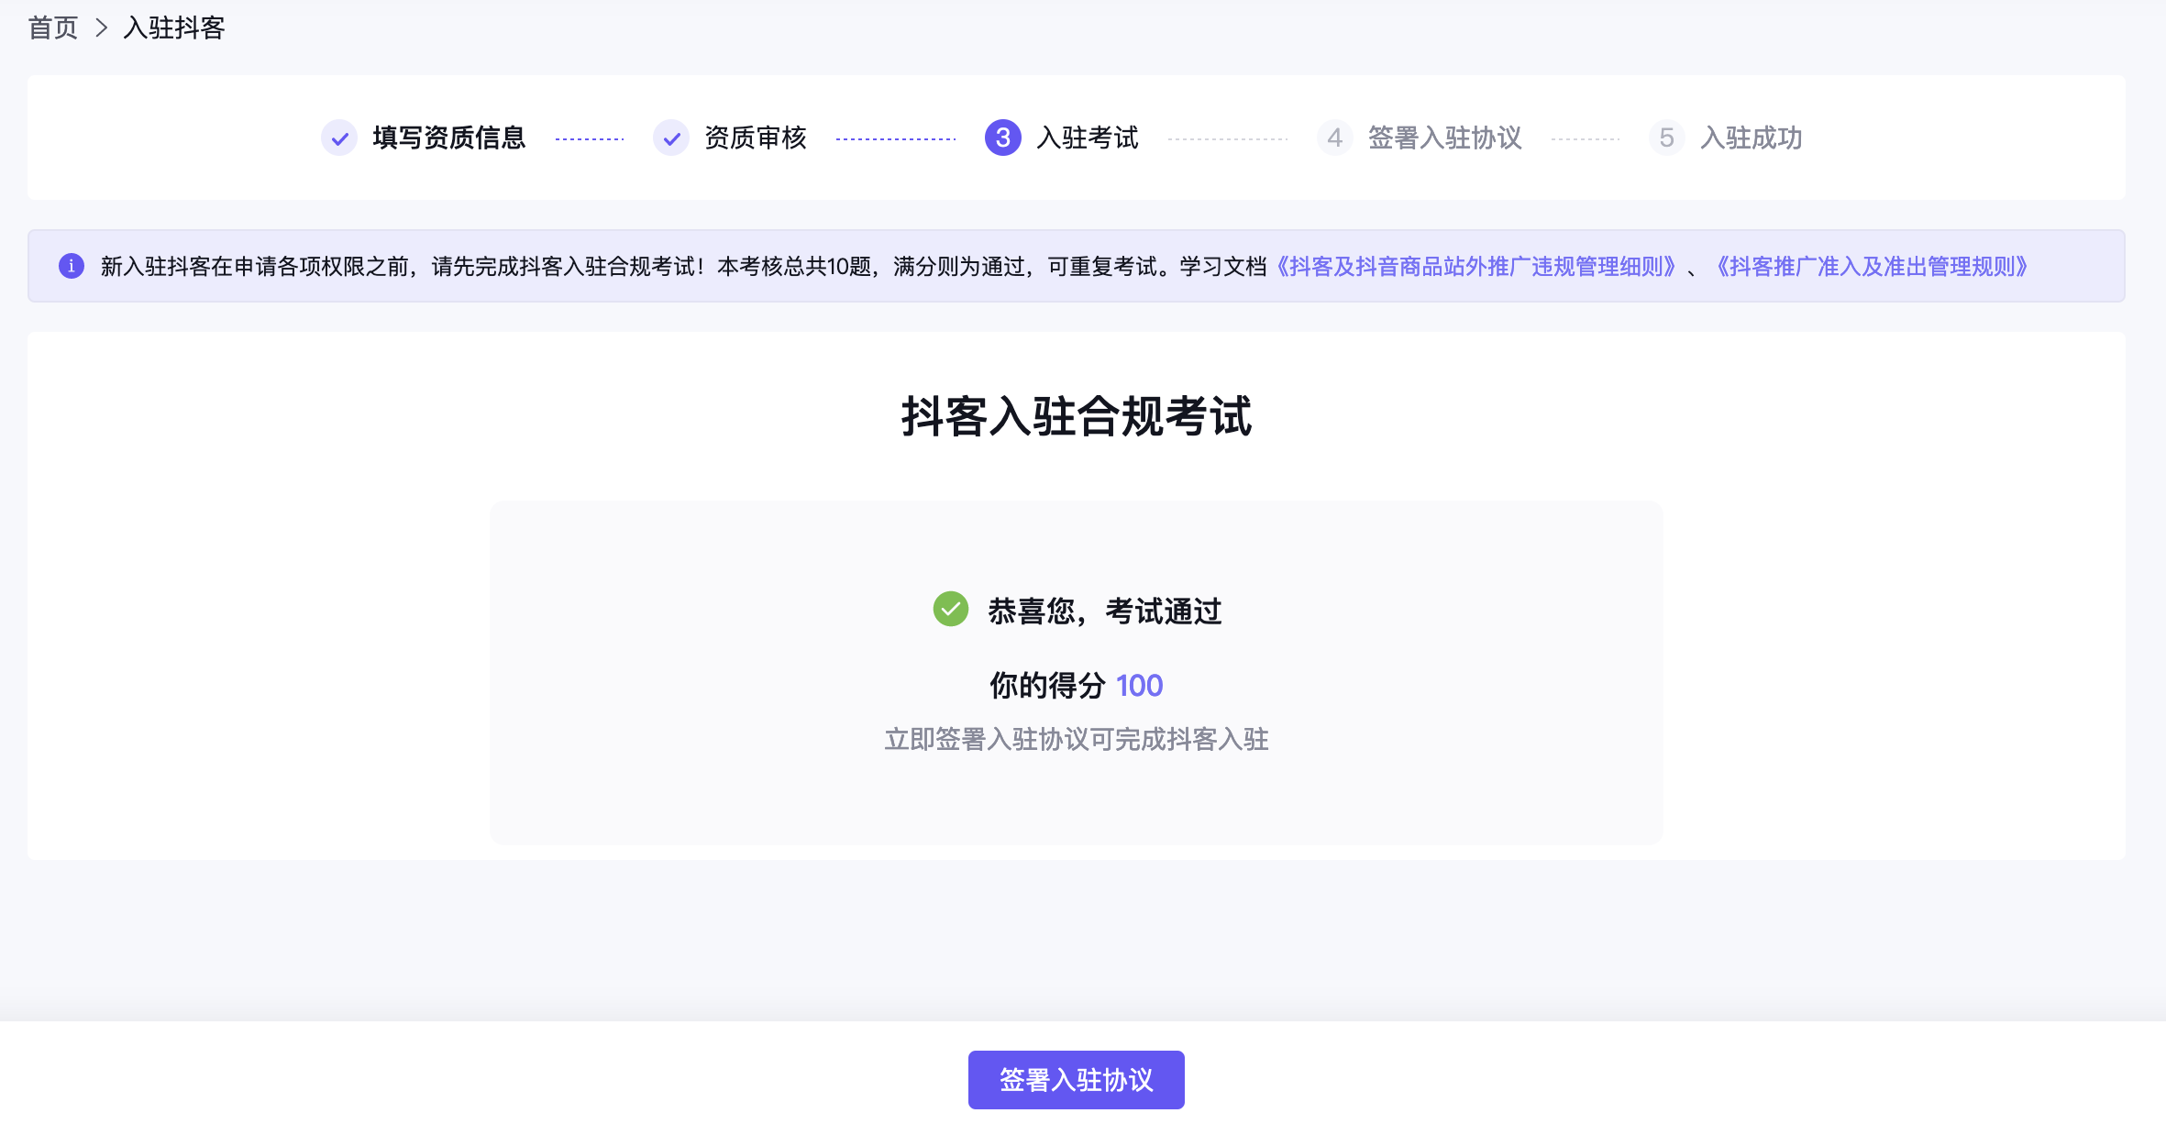
Task: Click the score value 100
Action: [1139, 685]
